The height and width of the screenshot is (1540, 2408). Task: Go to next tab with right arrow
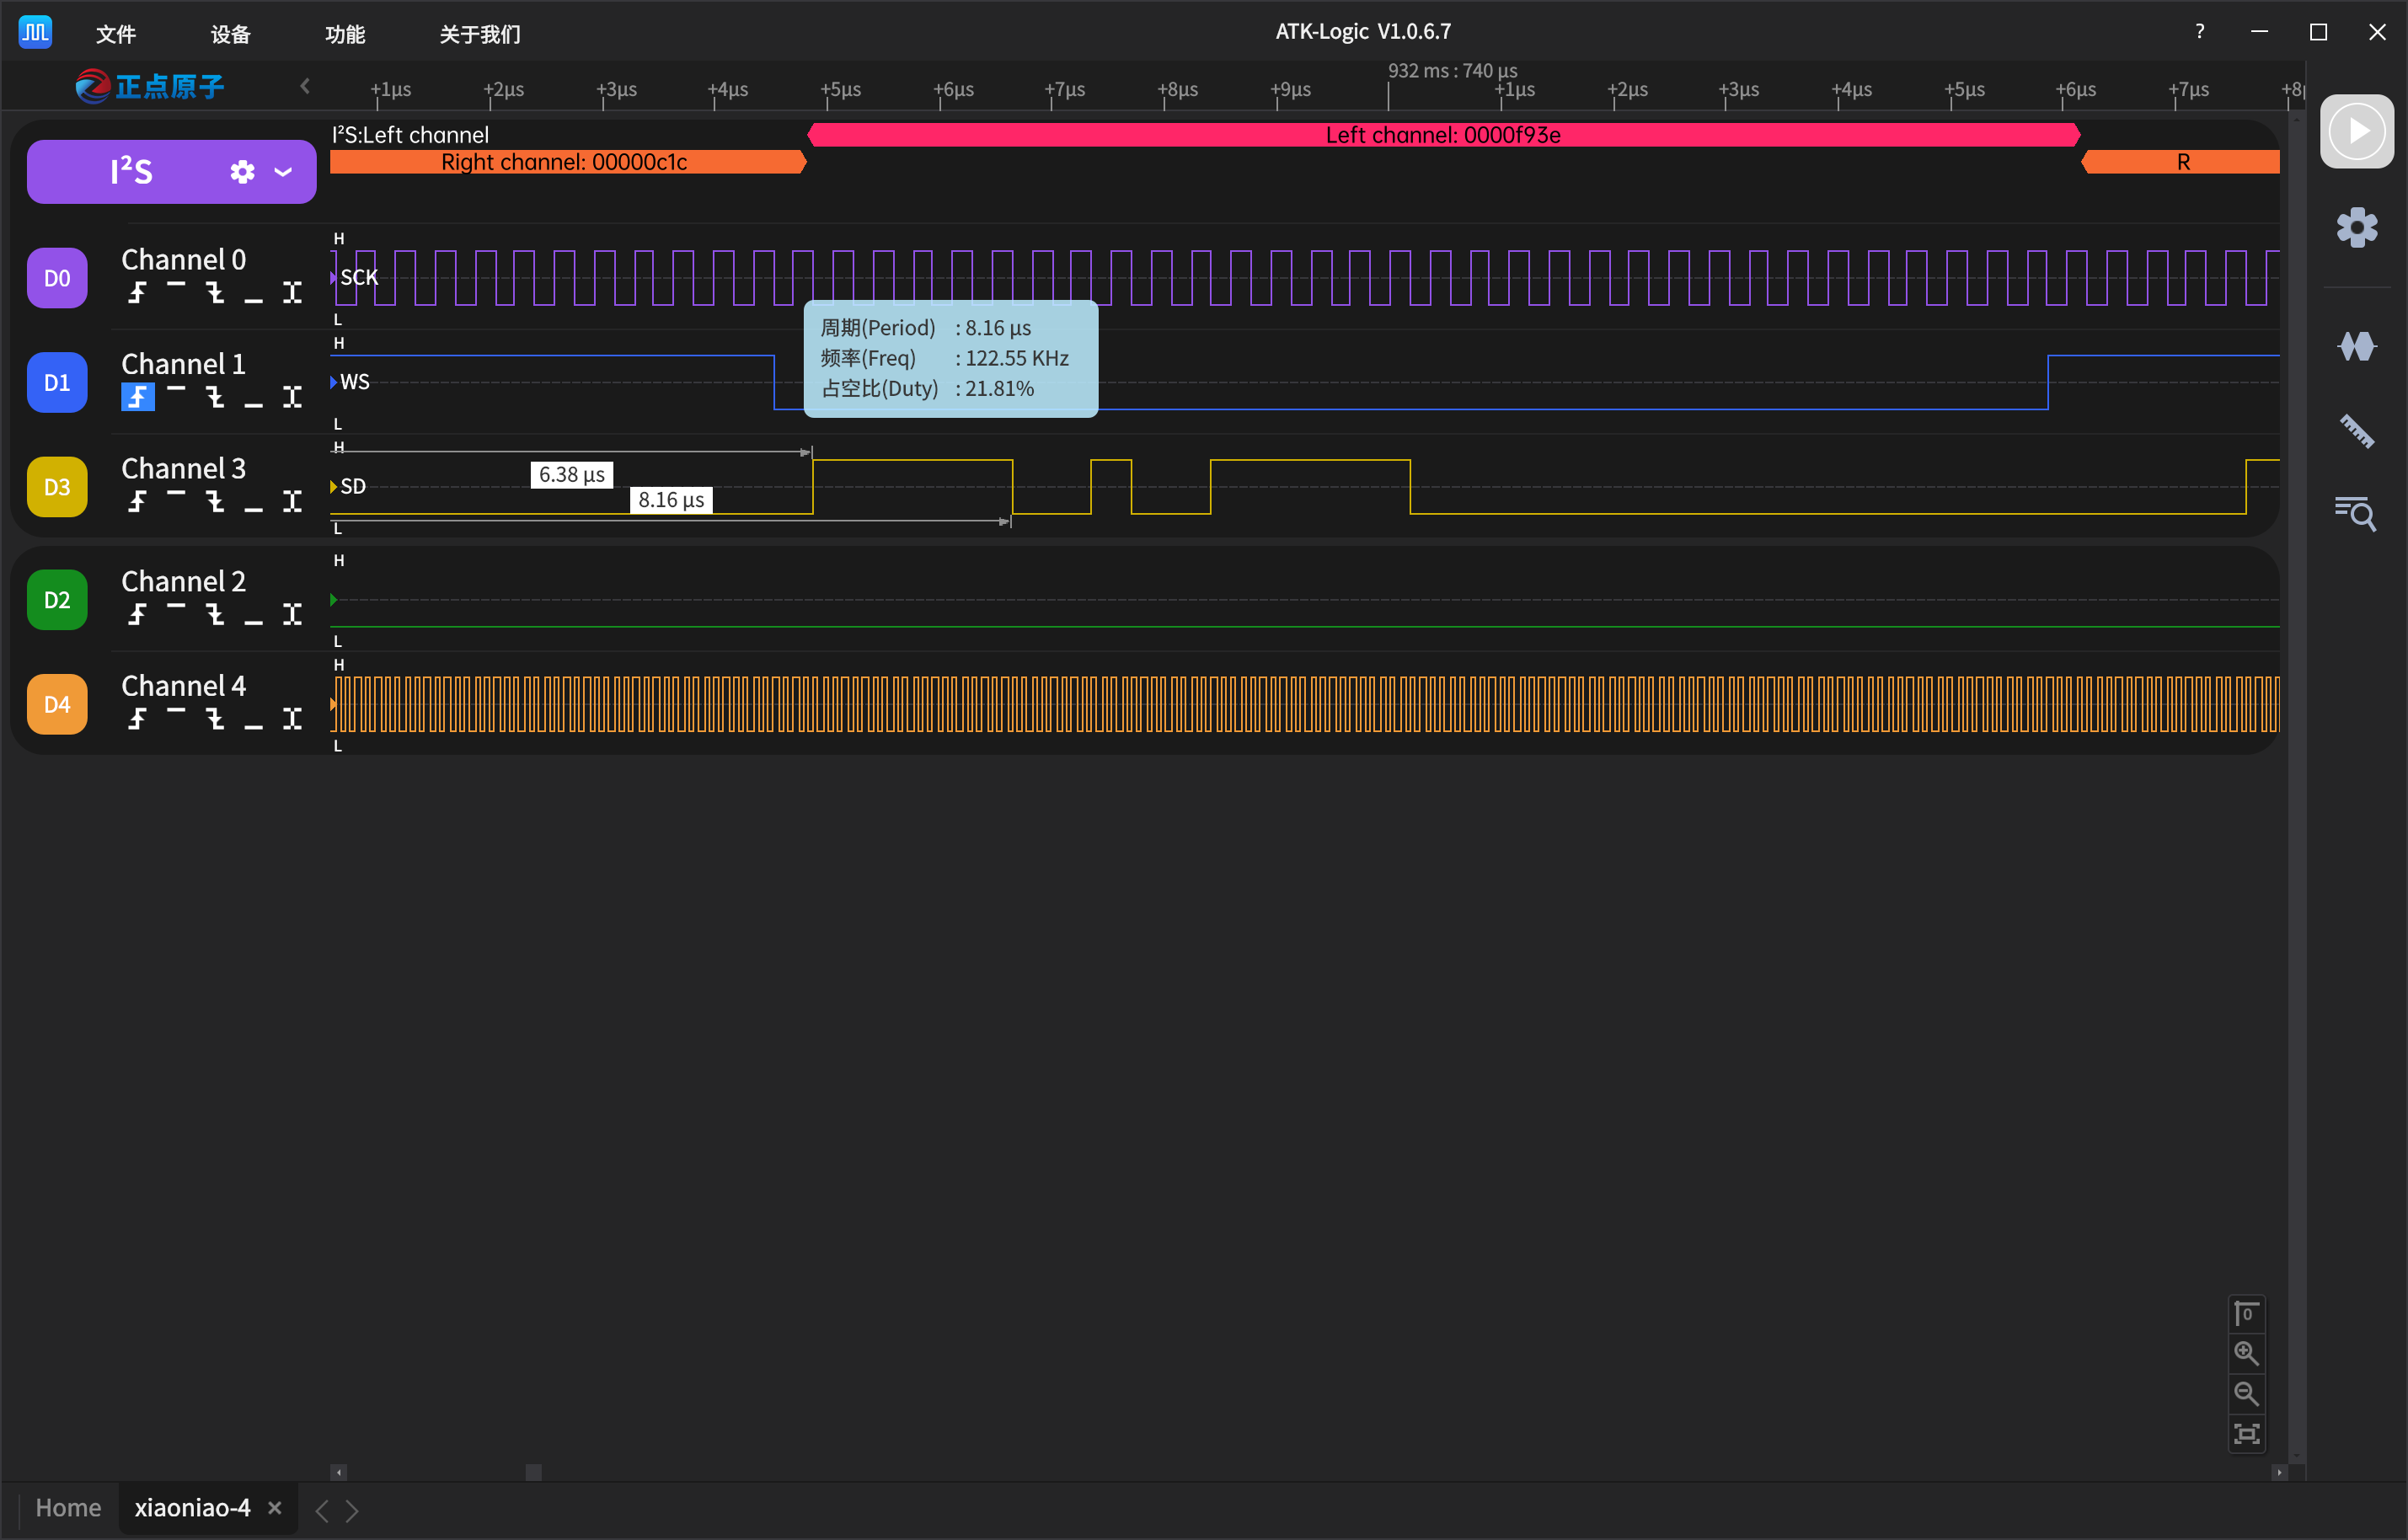[x=352, y=1510]
